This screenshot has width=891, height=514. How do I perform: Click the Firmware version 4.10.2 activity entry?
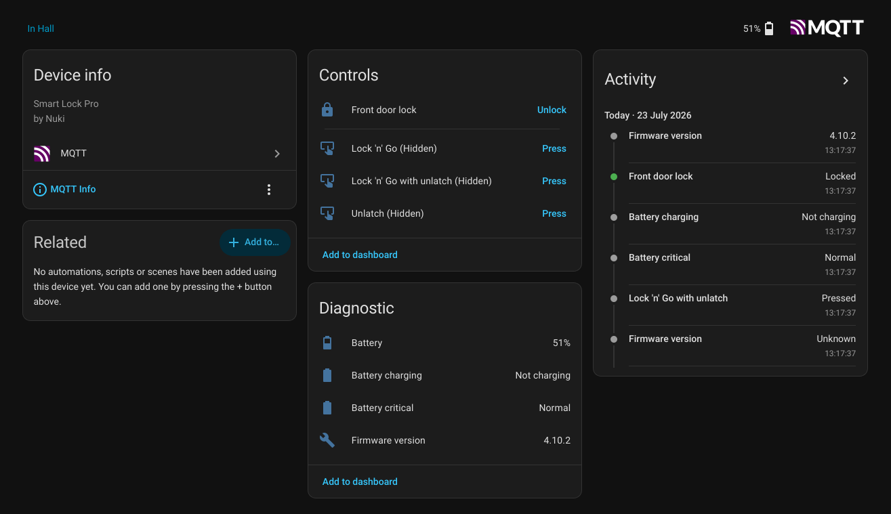tap(742, 142)
